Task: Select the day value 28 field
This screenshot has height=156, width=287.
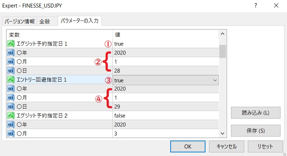Action: pyautogui.click(x=165, y=71)
